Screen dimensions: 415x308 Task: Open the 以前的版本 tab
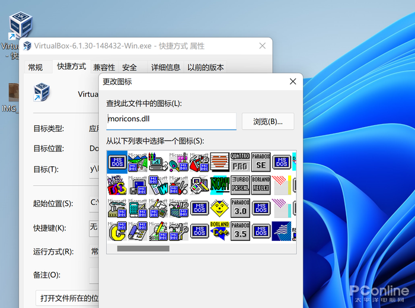click(206, 68)
